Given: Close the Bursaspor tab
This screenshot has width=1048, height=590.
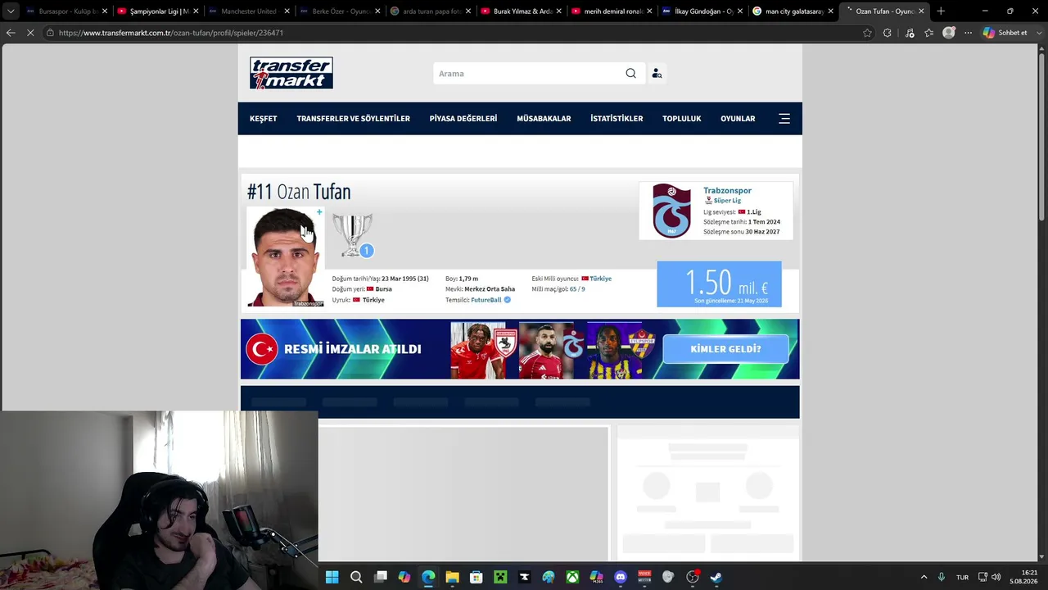Looking at the screenshot, I should coord(105,11).
